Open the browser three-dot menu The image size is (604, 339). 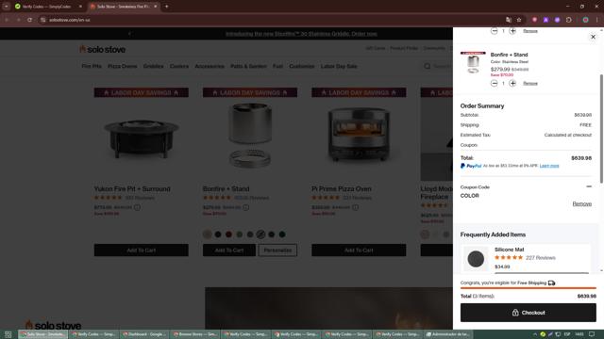[x=597, y=20]
